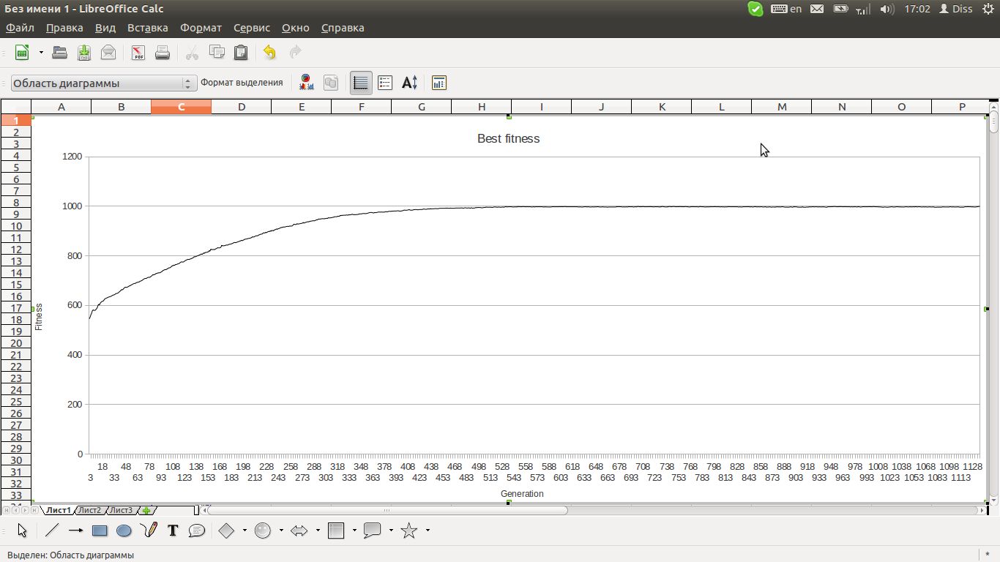The height and width of the screenshot is (562, 1000).
Task: Click the horizontal scrollbar at bottom
Action: tap(586, 510)
